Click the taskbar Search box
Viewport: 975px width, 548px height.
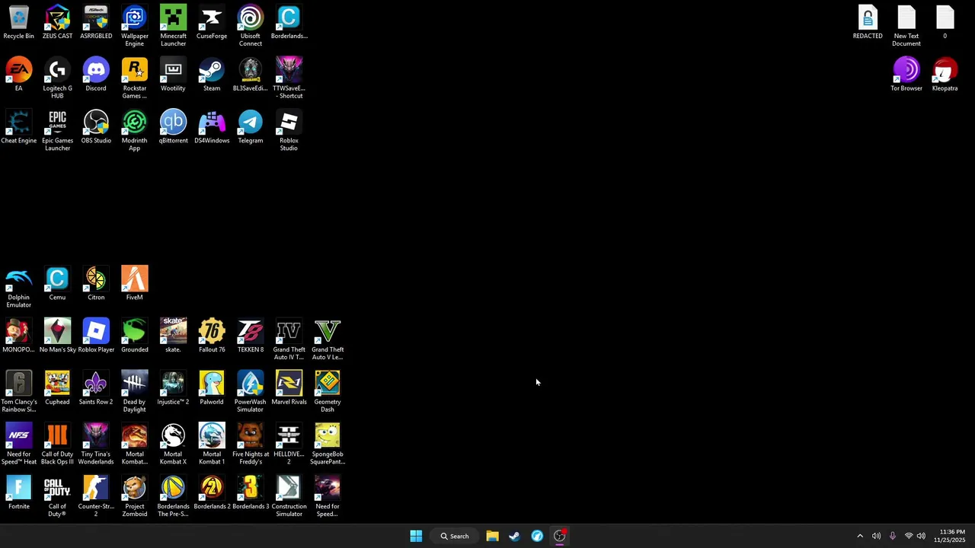point(455,536)
